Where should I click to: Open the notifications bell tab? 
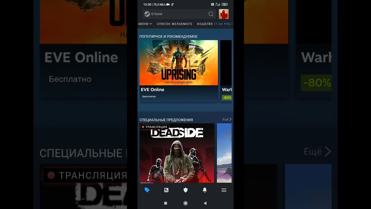coord(205,190)
